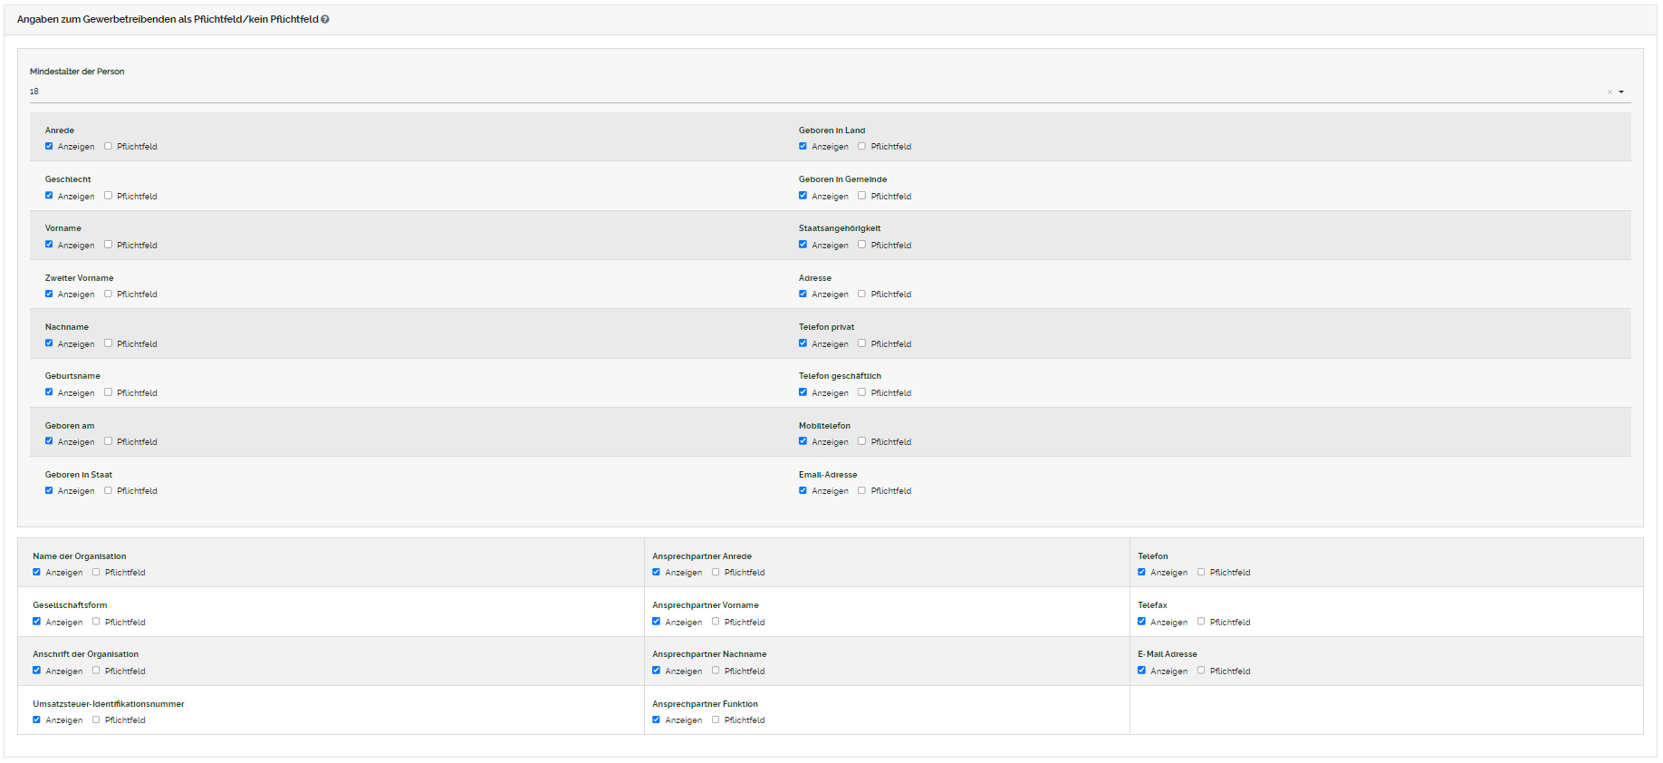The width and height of the screenshot is (1663, 763).
Task: Mark Nachname as Pflichtfeld
Action: point(108,343)
